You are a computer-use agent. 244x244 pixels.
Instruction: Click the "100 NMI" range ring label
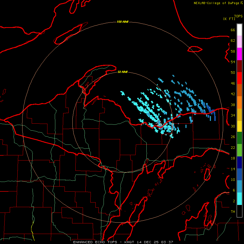pyautogui.click(x=123, y=22)
